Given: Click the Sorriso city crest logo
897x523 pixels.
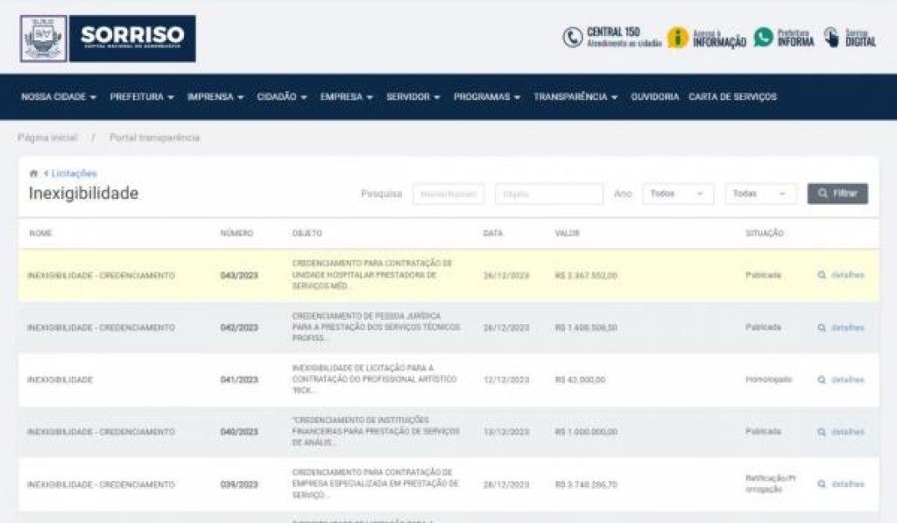Looking at the screenshot, I should 43,39.
